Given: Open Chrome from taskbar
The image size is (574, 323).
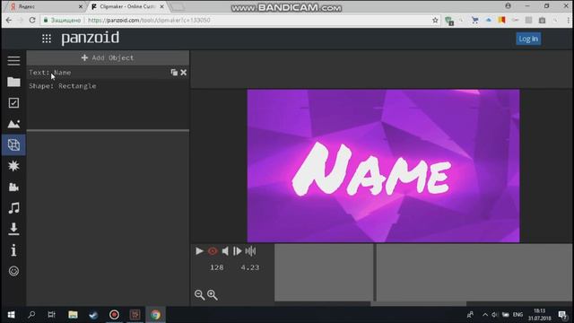Looking at the screenshot, I should pyautogui.click(x=155, y=315).
